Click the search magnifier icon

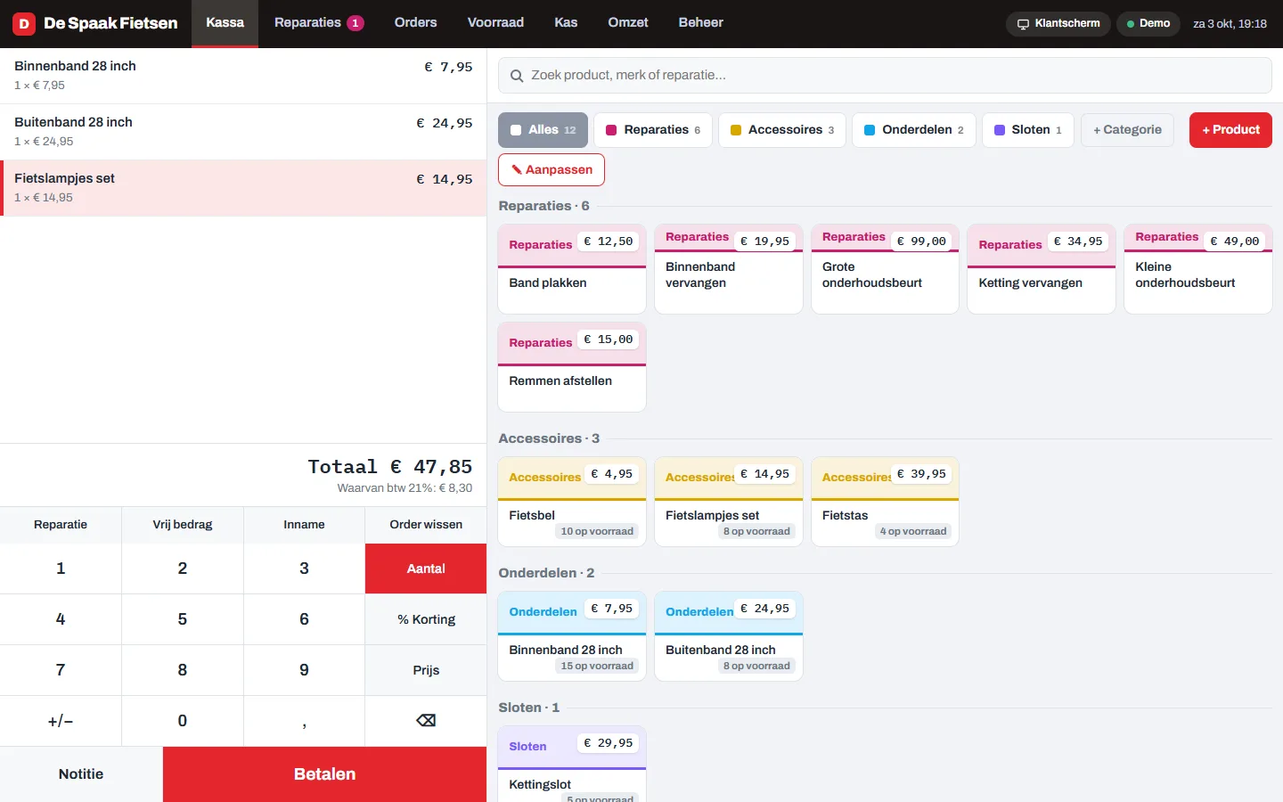[516, 76]
